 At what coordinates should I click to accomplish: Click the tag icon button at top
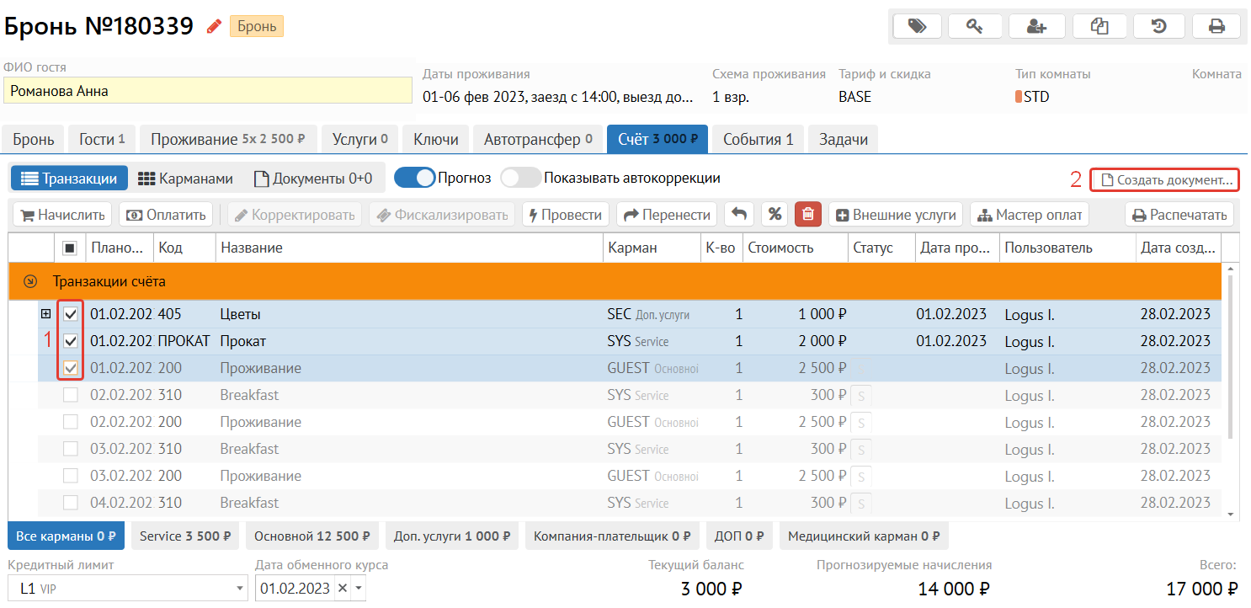[917, 26]
